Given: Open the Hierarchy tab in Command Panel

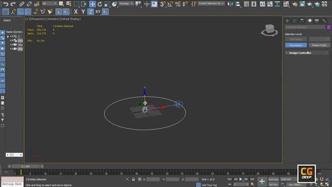Looking at the screenshot, I should (x=302, y=21).
